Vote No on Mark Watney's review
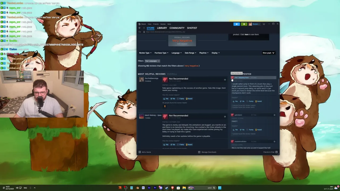Viewport: 340px width, 191px height. coord(173,145)
